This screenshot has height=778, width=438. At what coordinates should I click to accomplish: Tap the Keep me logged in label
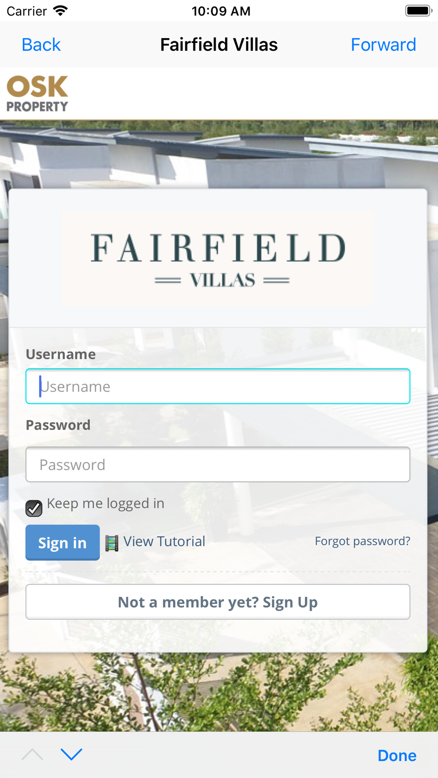106,504
